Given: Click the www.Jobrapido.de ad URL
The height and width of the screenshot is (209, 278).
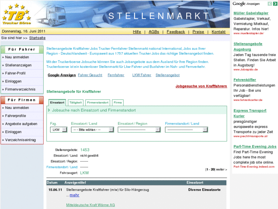Looking at the screenshot, I should point(245,69).
